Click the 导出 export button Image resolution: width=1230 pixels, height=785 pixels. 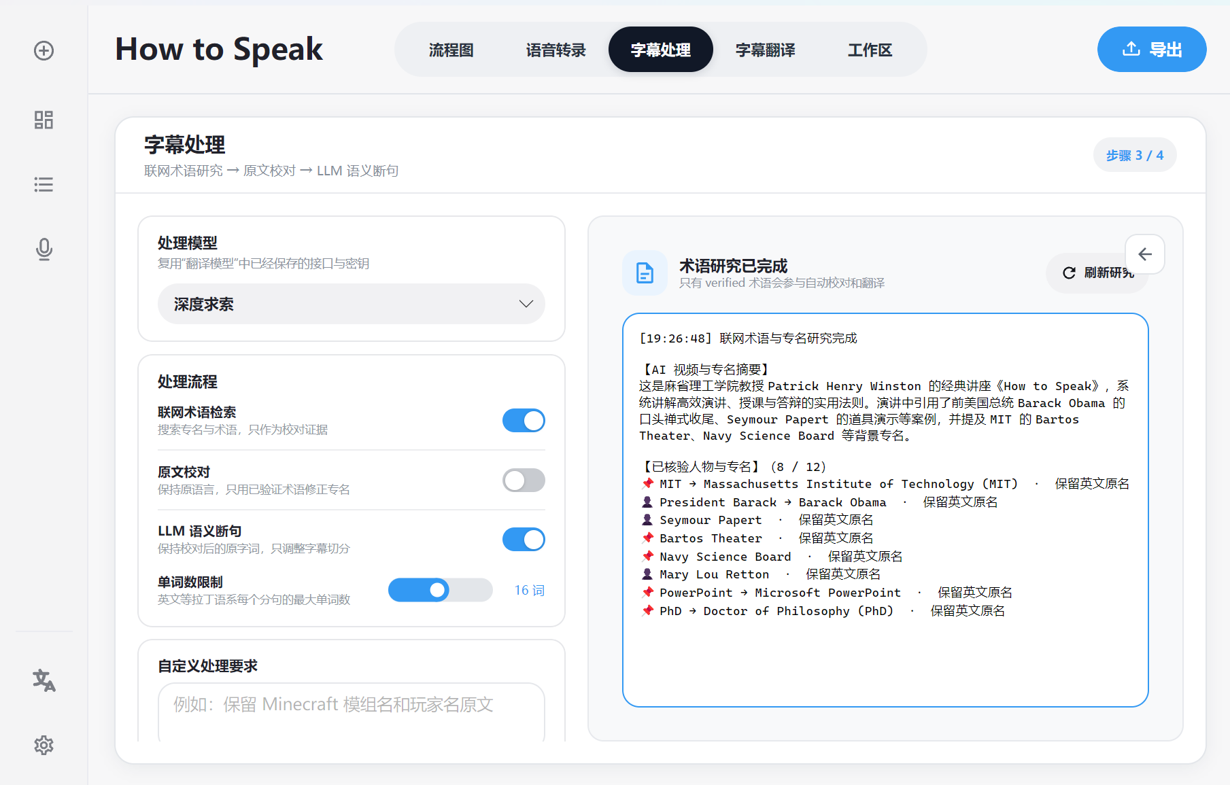click(1152, 50)
